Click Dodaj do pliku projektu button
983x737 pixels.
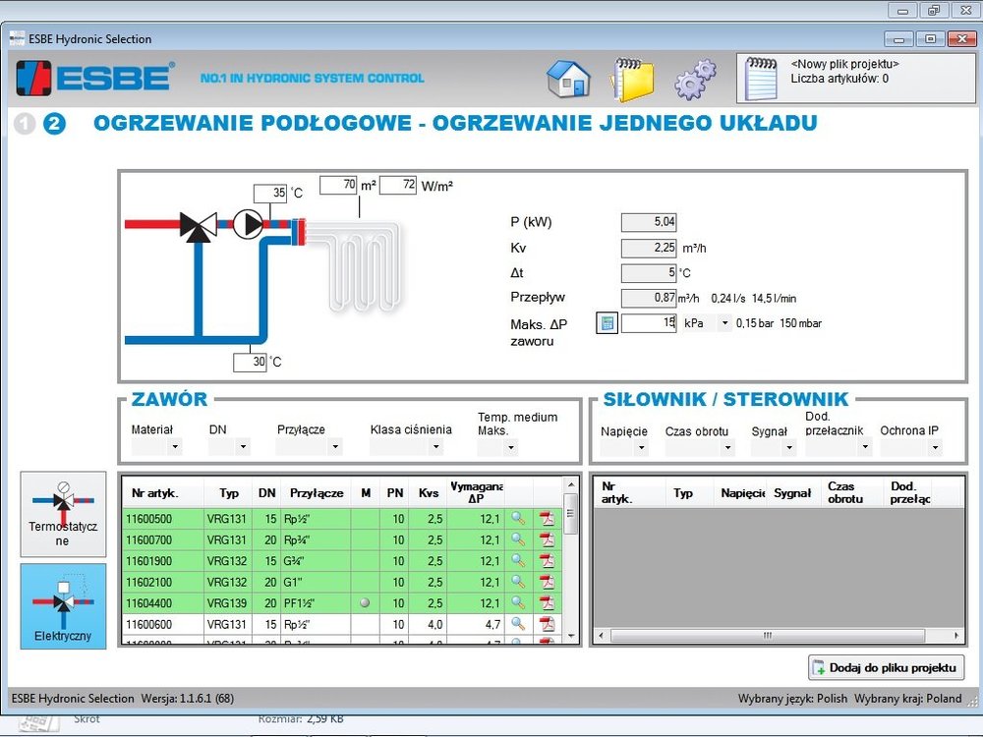[886, 668]
